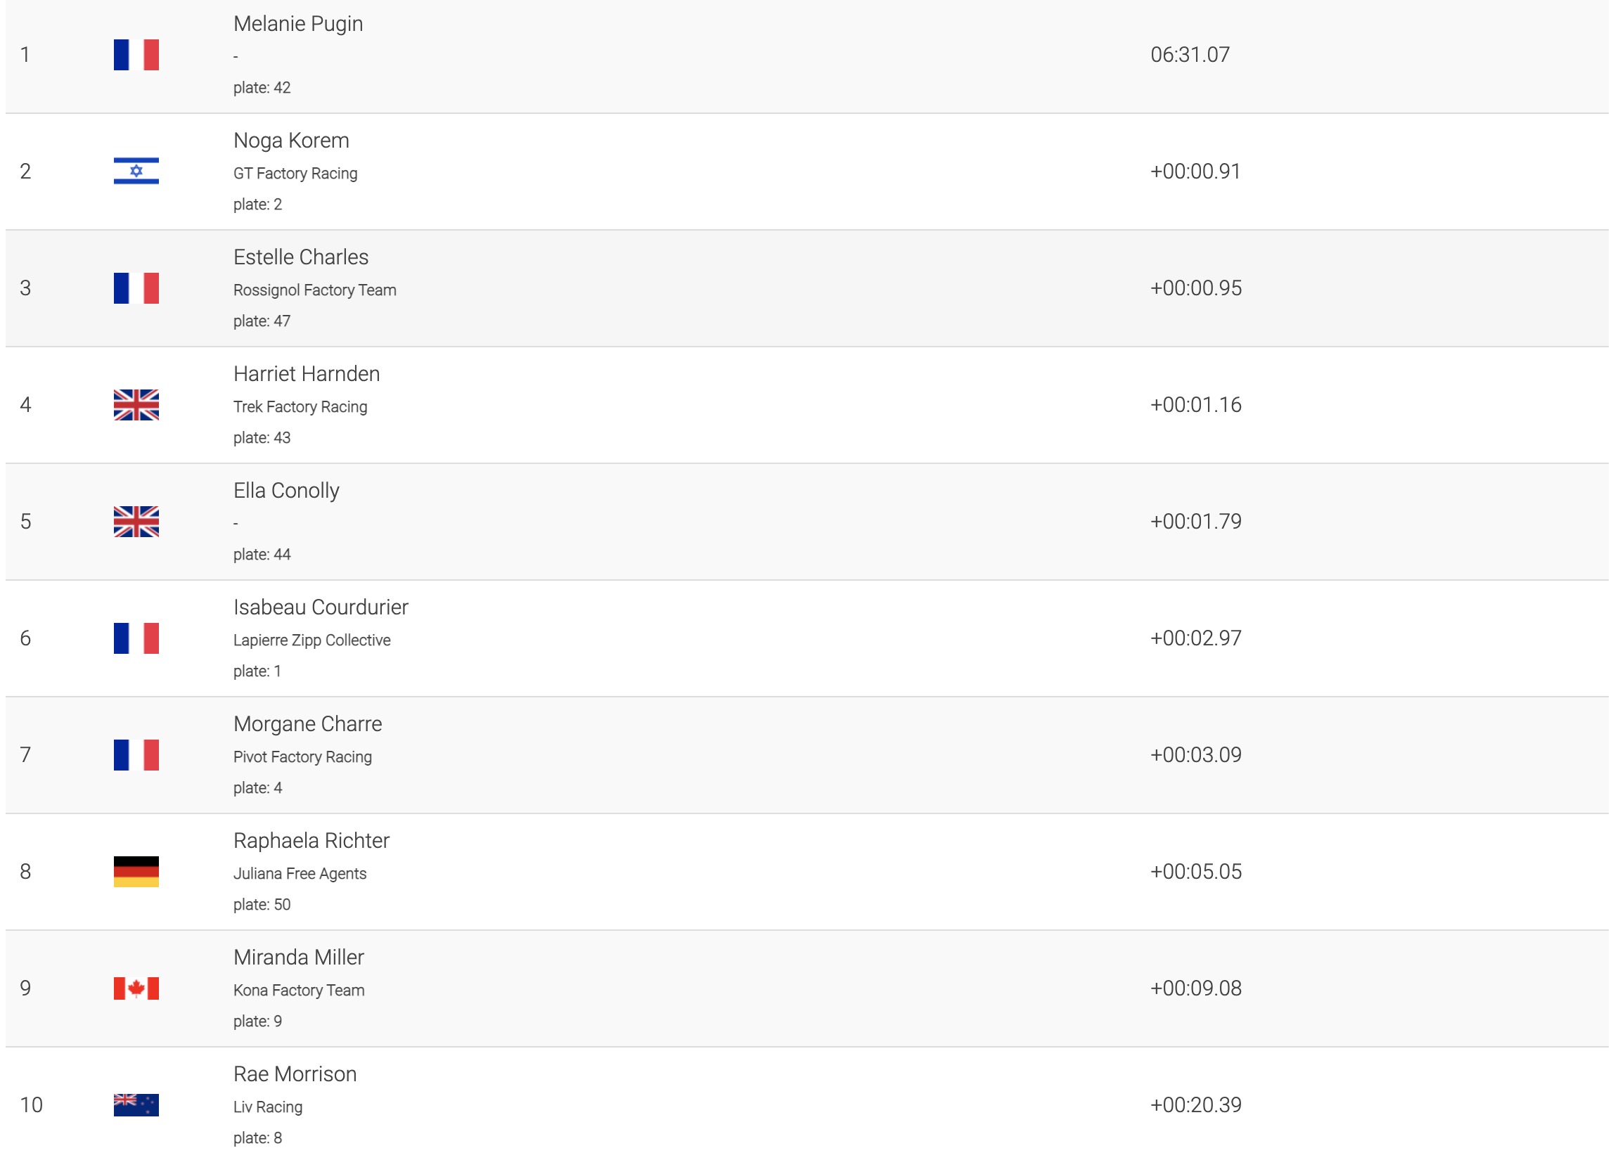This screenshot has height=1160, width=1613.
Task: Open Noga Korem's rider name
Action: click(291, 141)
